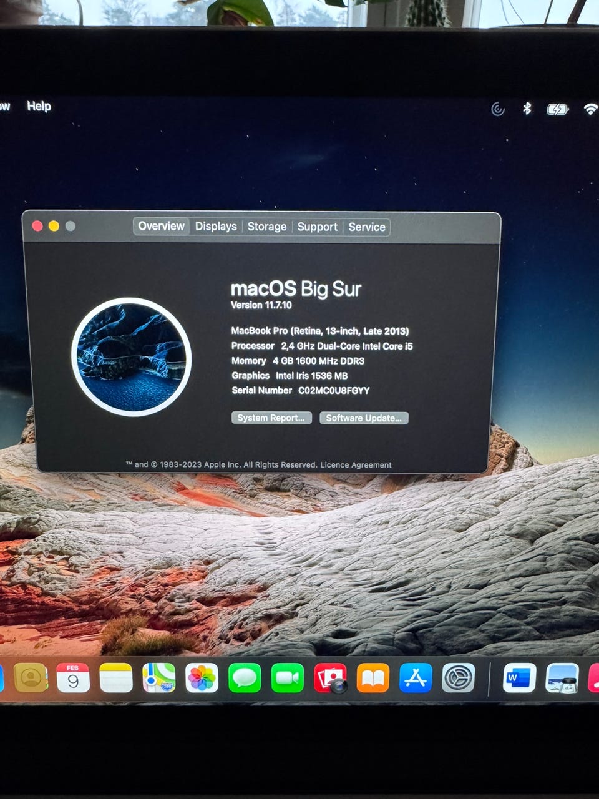Minimize the About This Mac window
Viewport: 599px width, 799px height.
pyautogui.click(x=54, y=226)
